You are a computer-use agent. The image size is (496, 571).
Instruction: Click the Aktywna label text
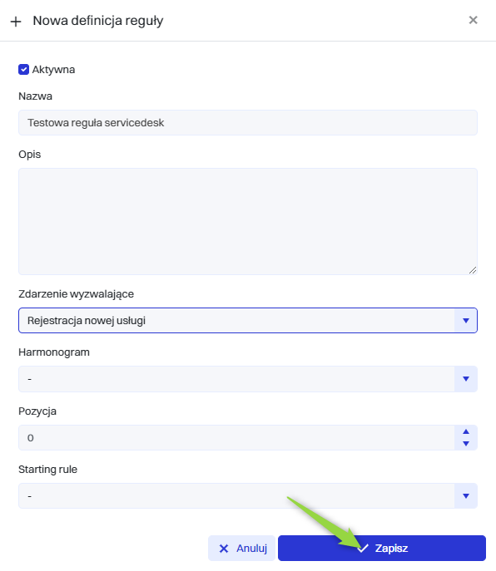[53, 70]
